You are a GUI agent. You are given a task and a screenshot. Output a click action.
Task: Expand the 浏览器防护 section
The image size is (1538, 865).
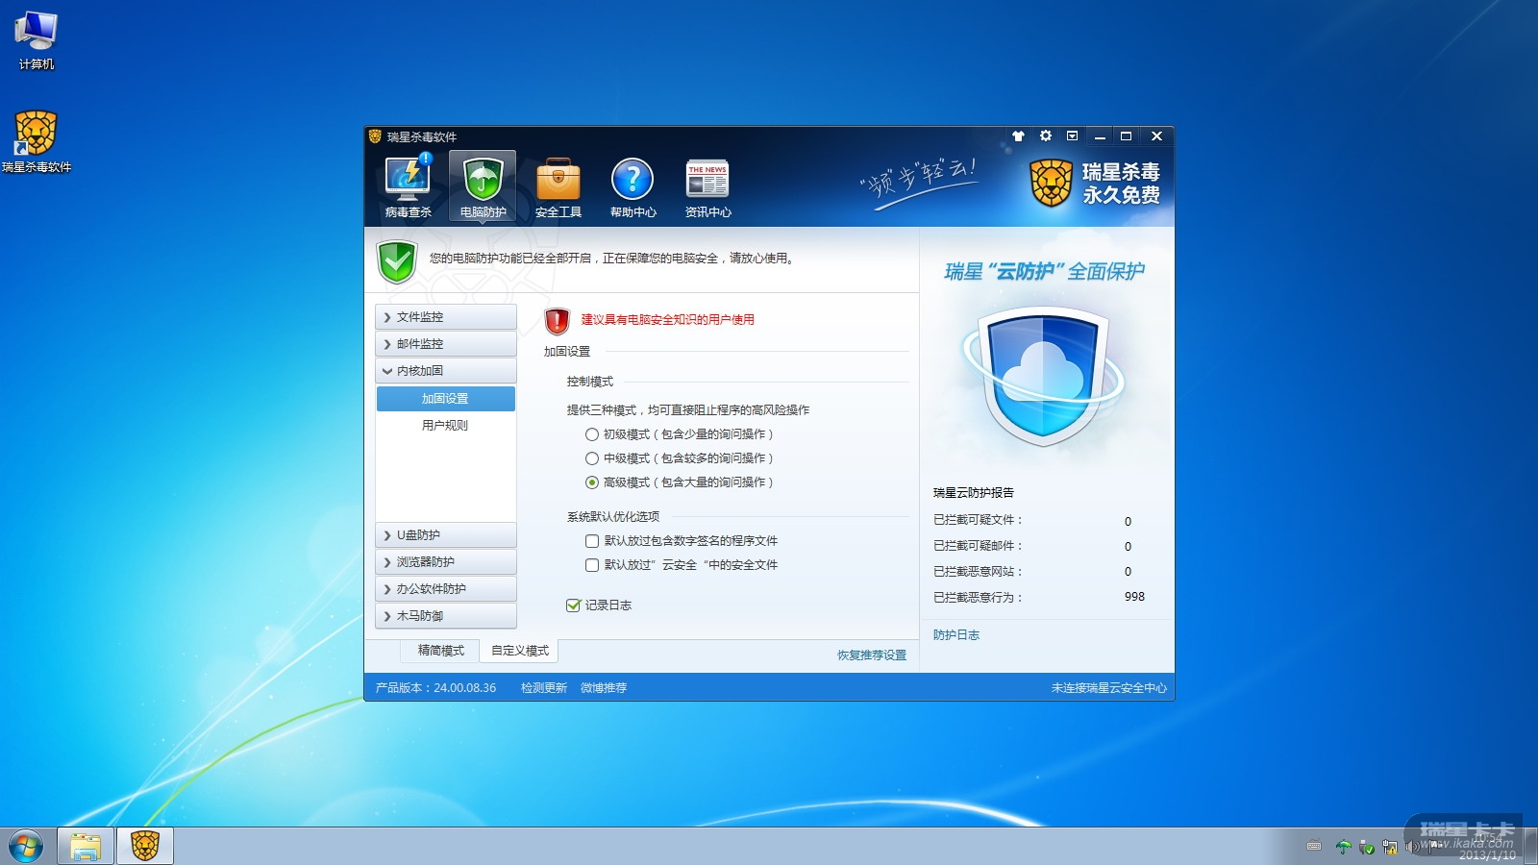(x=446, y=562)
